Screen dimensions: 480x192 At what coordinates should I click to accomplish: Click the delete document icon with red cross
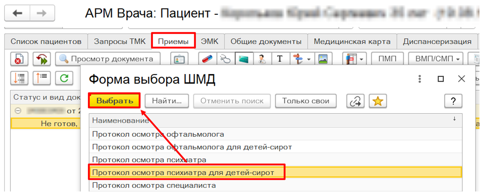[x=19, y=59]
